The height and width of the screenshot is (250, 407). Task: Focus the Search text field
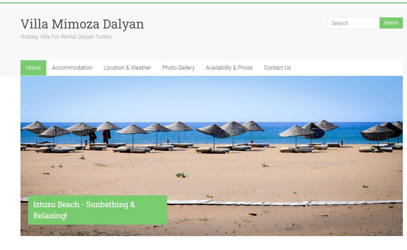click(x=353, y=23)
